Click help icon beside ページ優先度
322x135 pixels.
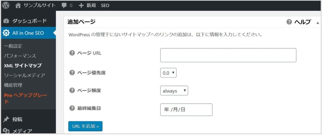[x=72, y=73]
